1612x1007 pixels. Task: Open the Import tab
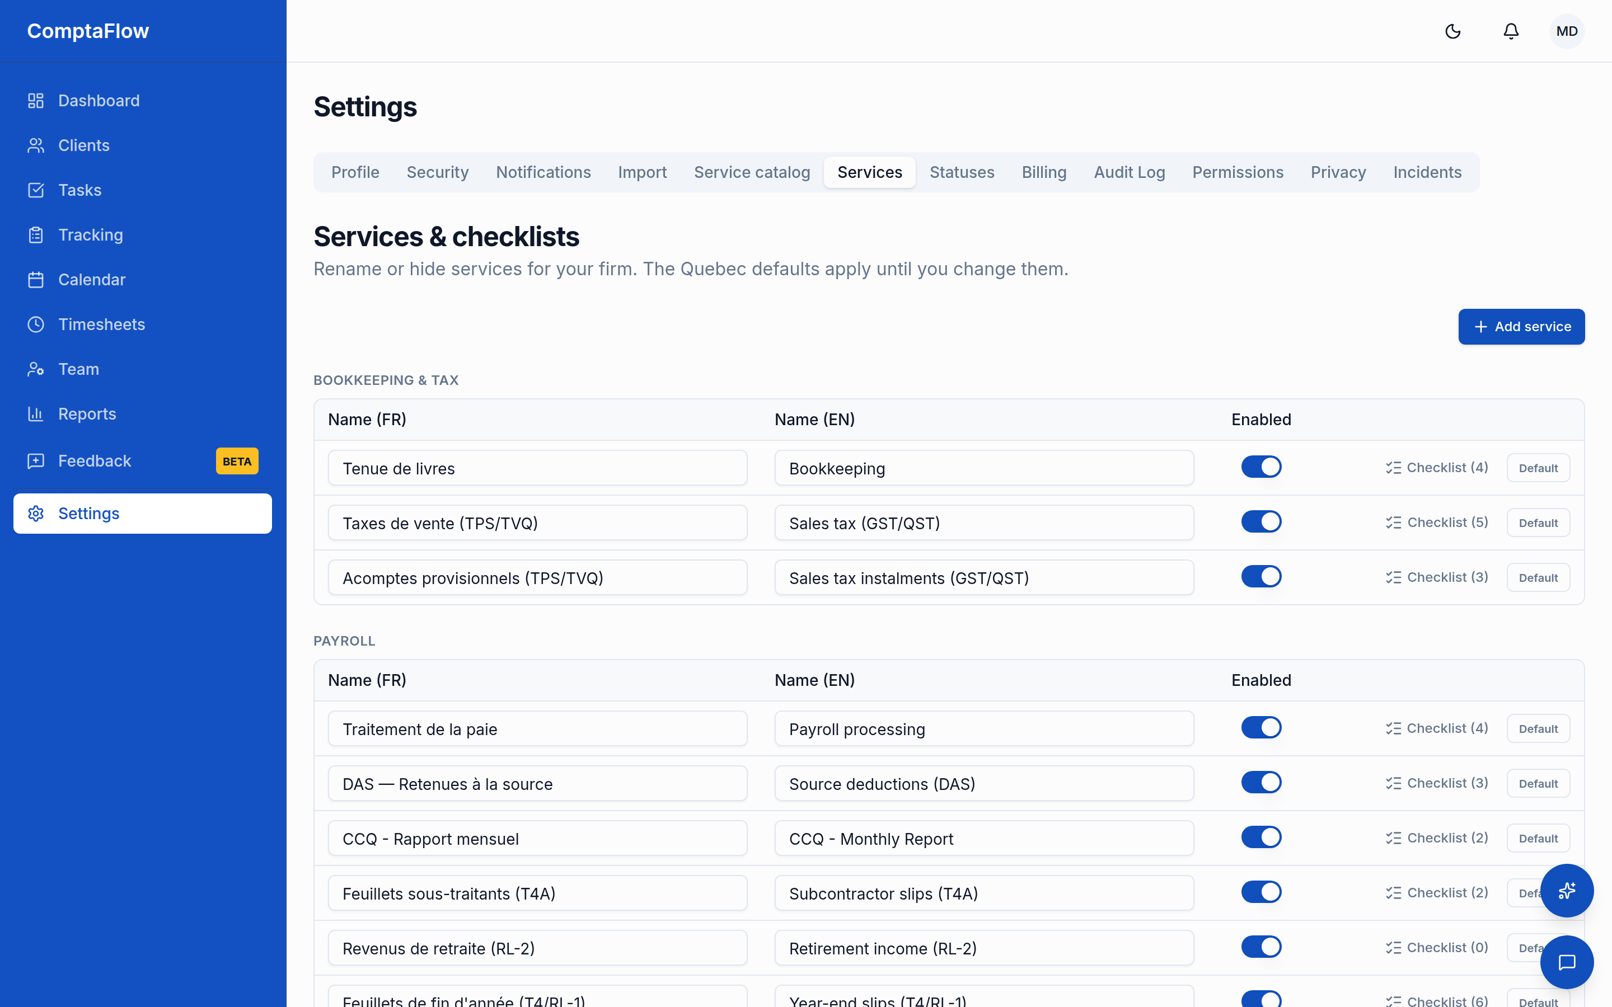click(x=642, y=172)
